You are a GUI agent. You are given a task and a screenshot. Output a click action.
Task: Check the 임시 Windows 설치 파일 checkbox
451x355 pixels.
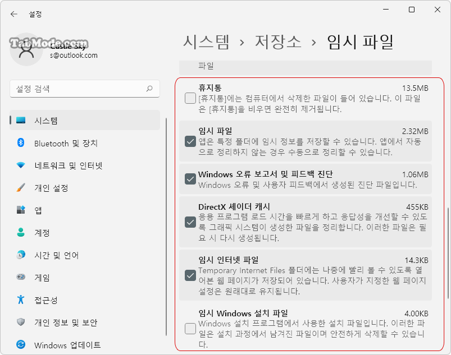[190, 329]
